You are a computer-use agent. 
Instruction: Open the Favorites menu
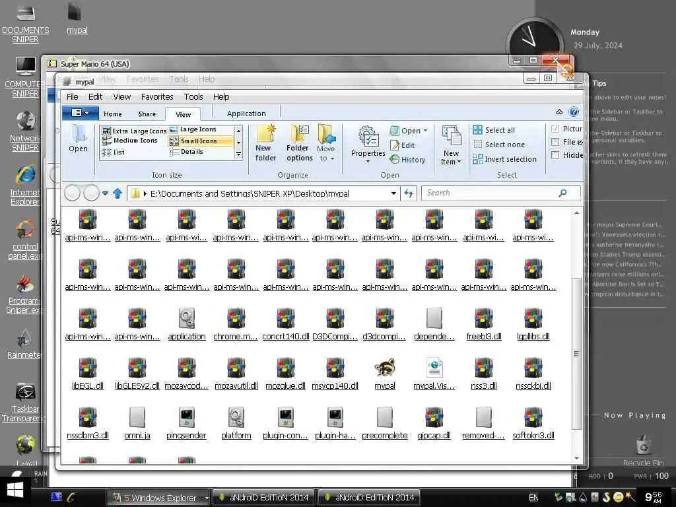157,97
